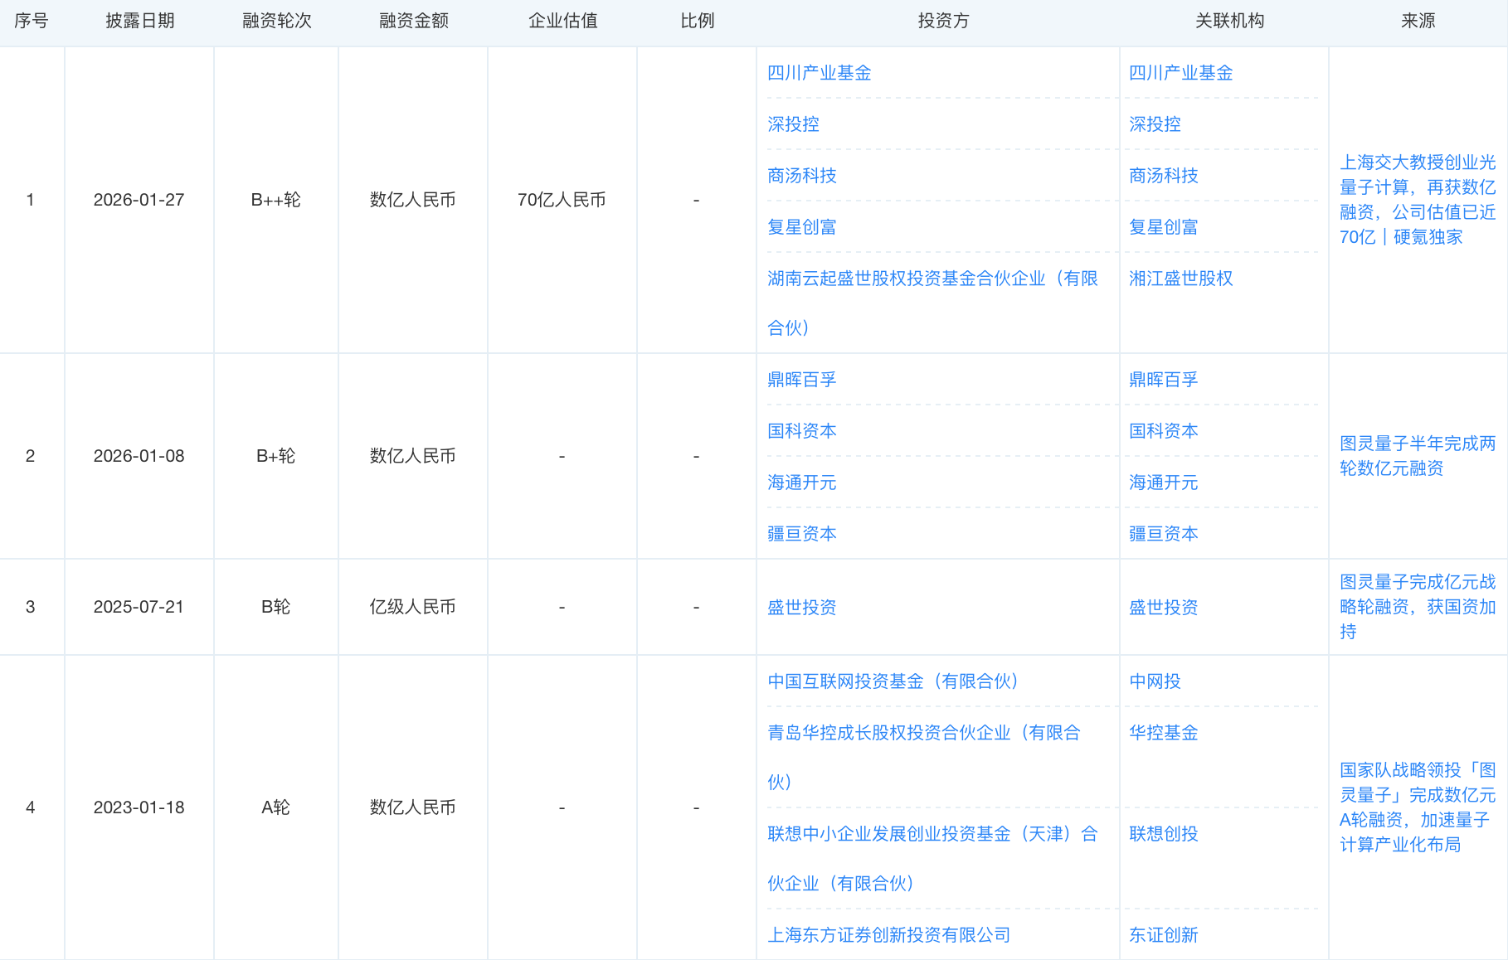Viewport: 1508px width, 960px height.
Task: Open 商汤科技 in the related institutions column
Action: coord(1163,176)
